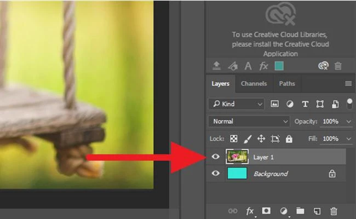The image size is (356, 219).
Task: Click the Fill 100% value field
Action: click(x=331, y=139)
